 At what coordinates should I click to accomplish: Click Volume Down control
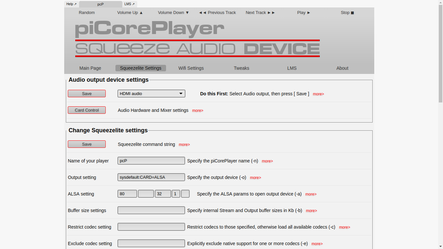tap(174, 13)
